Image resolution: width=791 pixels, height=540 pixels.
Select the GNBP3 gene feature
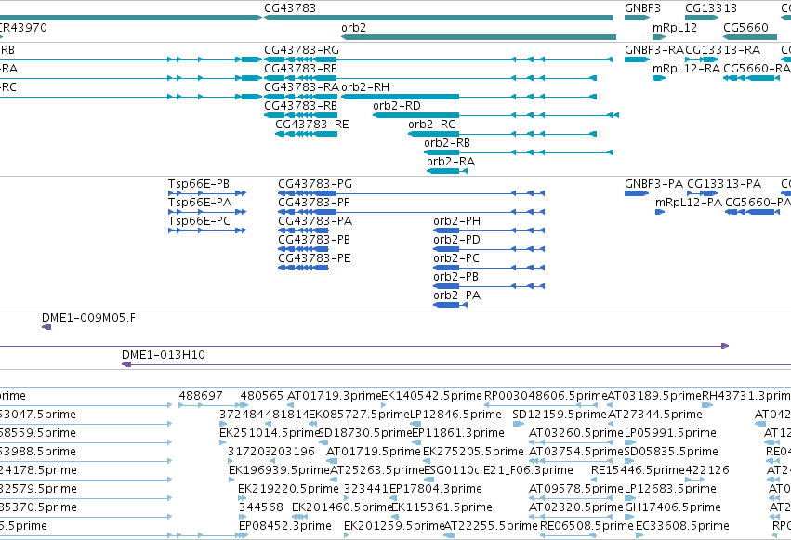click(x=637, y=18)
